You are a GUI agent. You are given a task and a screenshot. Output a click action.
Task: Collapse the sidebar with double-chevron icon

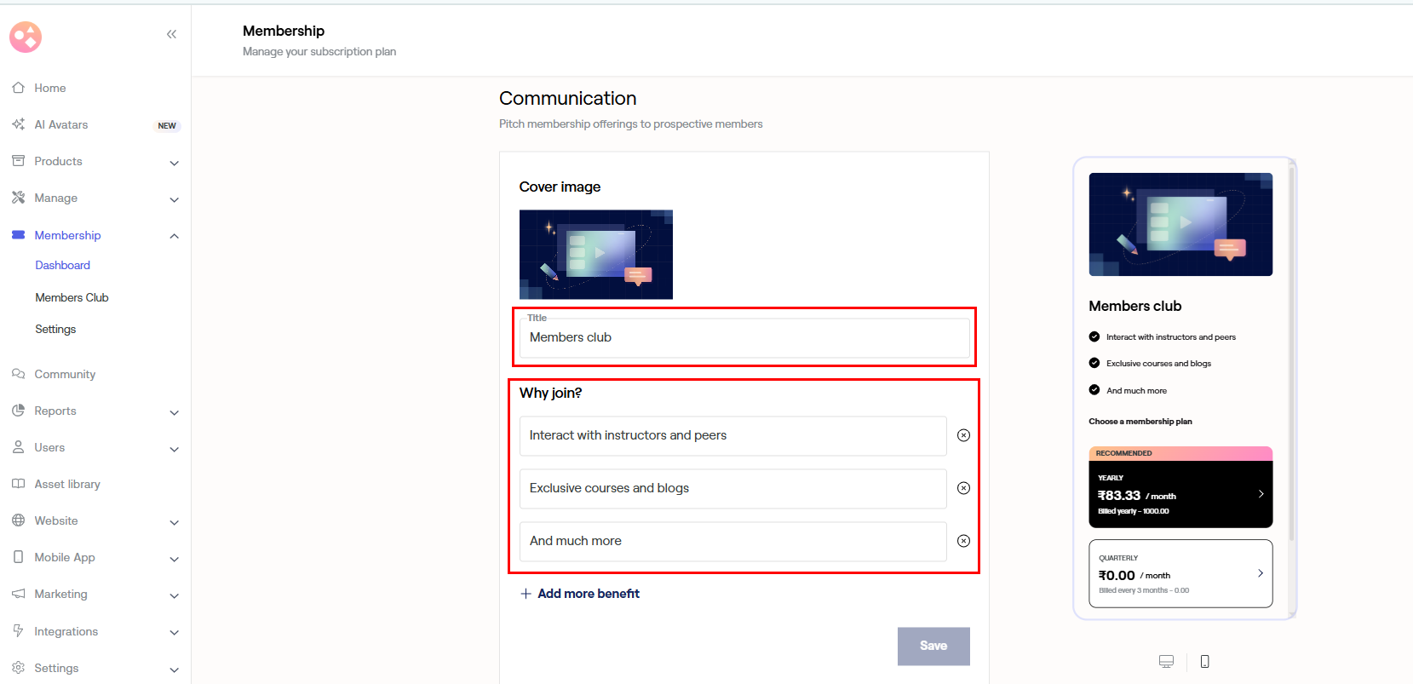pyautogui.click(x=171, y=34)
